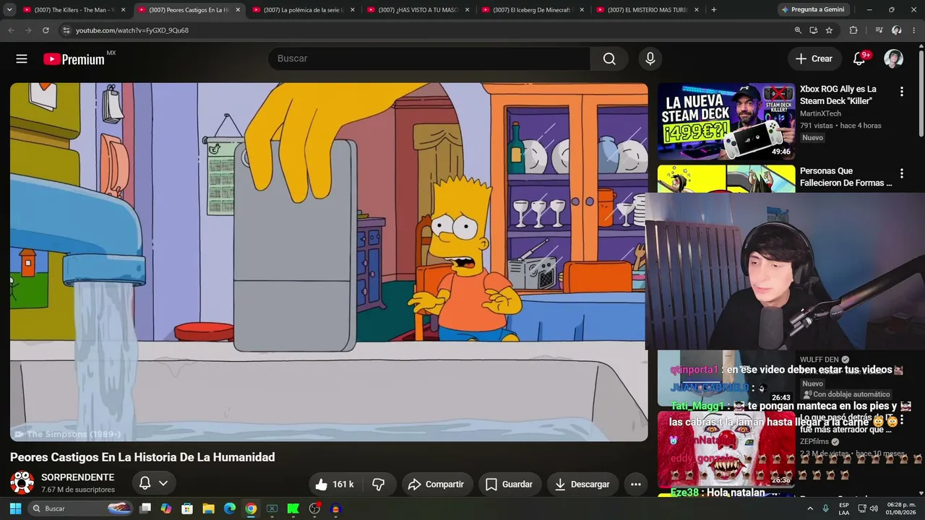Screen dimensions: 925x520
Task: Click the YouTube Buscar search field
Action: [x=429, y=58]
